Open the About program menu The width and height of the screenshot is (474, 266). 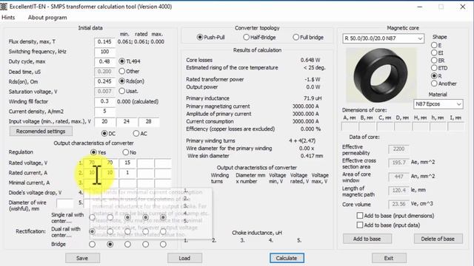[x=47, y=18]
